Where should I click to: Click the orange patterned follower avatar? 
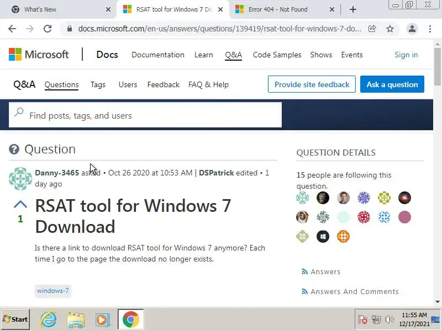(x=343, y=237)
